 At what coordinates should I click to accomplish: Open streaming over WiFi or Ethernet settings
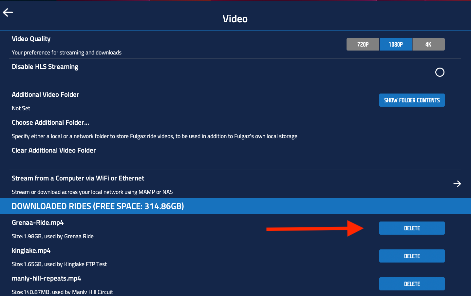(x=78, y=178)
